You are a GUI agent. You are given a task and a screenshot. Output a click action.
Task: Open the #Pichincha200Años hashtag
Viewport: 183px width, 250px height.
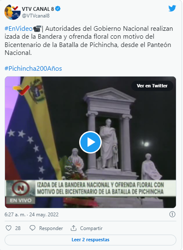33,69
